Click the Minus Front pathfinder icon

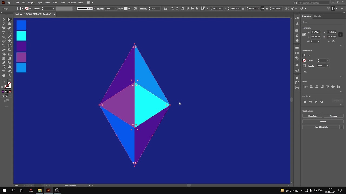coord(310,102)
